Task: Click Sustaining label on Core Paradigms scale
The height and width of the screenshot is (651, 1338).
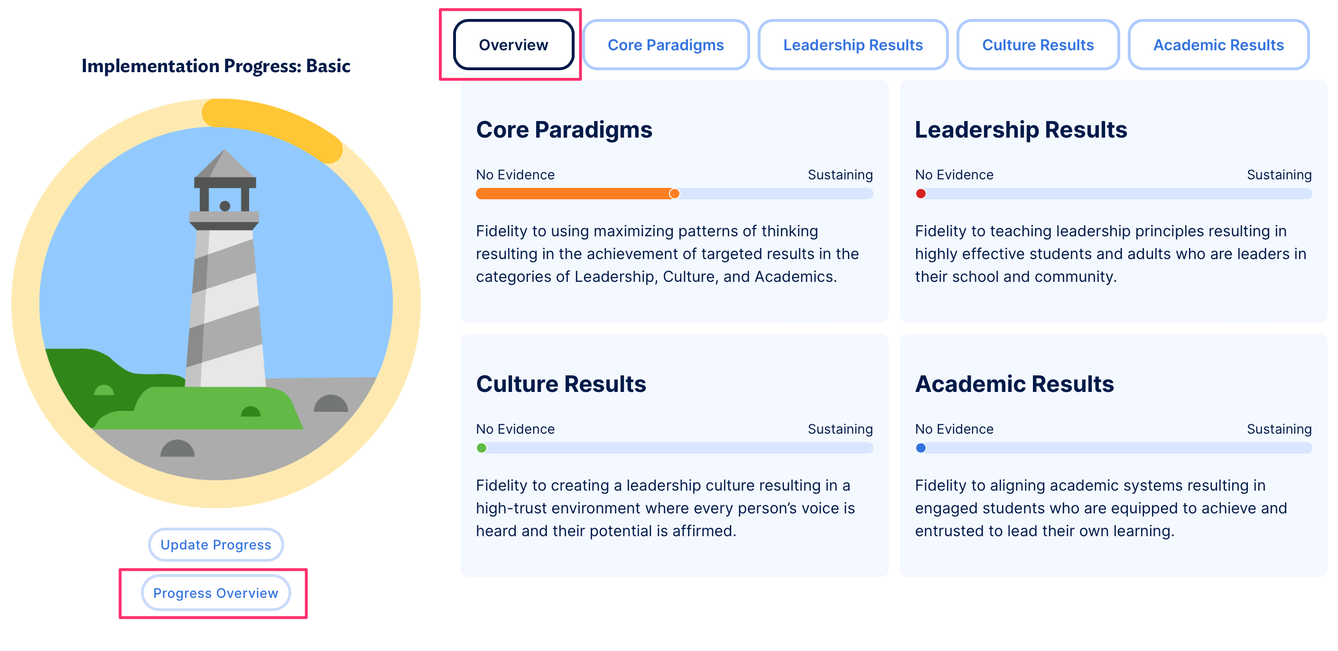Action: pyautogui.click(x=840, y=175)
